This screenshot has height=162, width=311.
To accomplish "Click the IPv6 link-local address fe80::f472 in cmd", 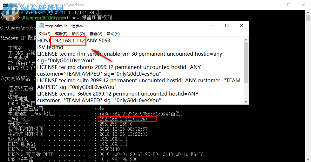I will click(x=141, y=114).
